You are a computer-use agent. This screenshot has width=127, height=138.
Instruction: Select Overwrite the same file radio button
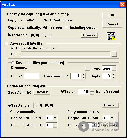[x=13, y=48]
